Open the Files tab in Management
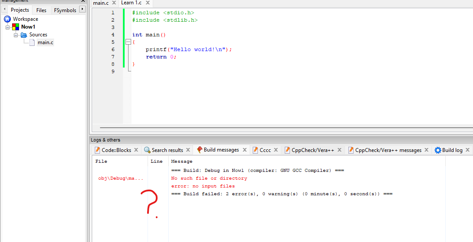Image resolution: width=473 pixels, height=242 pixels. pos(41,10)
